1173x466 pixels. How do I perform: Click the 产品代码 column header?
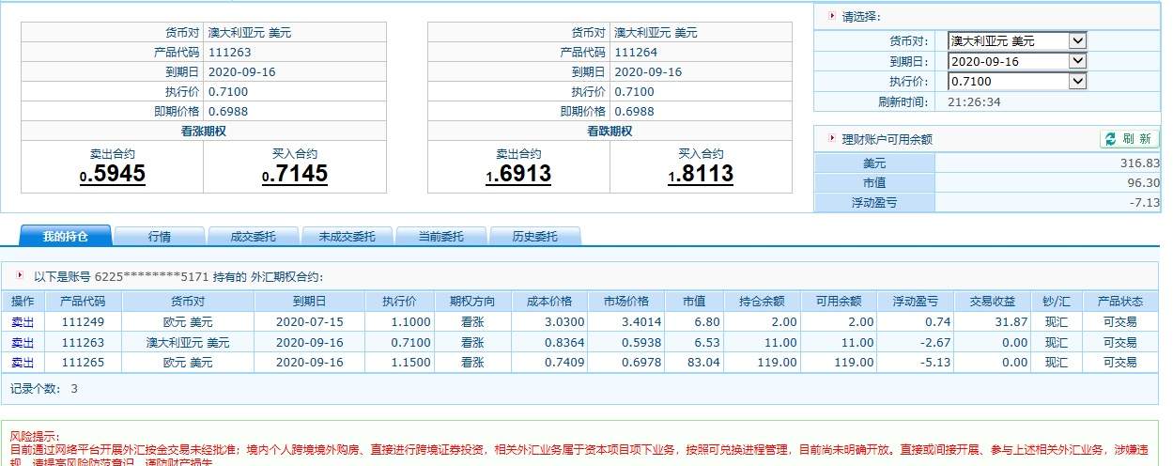84,302
